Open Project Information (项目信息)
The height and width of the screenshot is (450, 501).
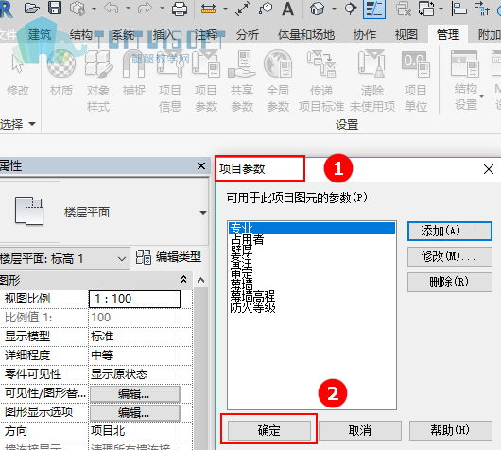pyautogui.click(x=169, y=81)
